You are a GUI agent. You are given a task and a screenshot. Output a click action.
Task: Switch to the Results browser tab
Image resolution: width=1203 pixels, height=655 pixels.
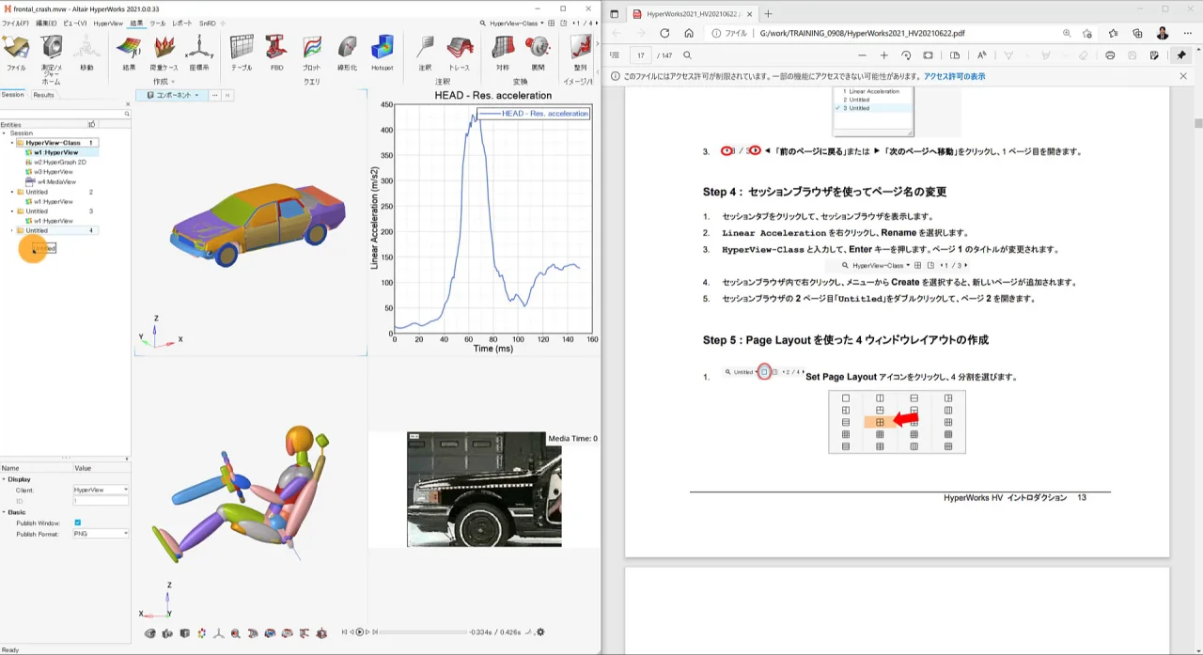[x=43, y=95]
